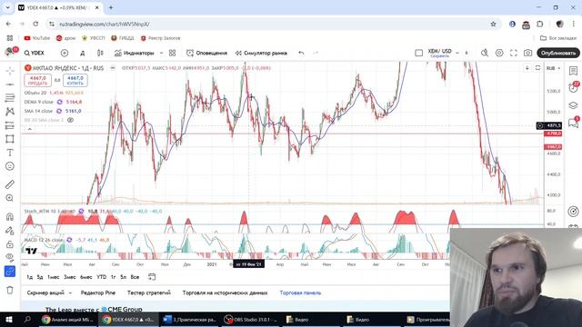
Task: Set the chart range to 1мес
Action: (x=54, y=277)
